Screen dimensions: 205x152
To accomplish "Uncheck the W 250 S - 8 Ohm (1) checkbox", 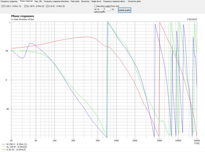I will coord(3,6).
